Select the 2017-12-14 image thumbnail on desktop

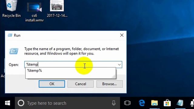57,9
